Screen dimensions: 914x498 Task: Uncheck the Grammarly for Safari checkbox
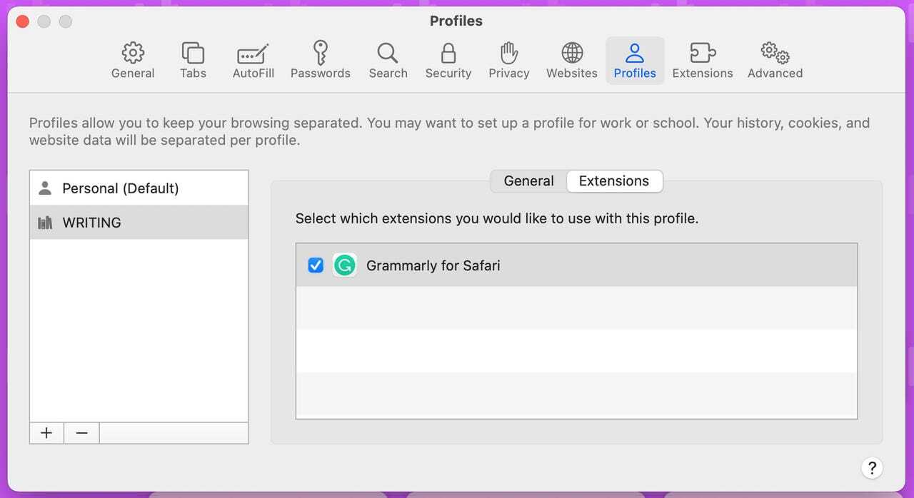[316, 265]
